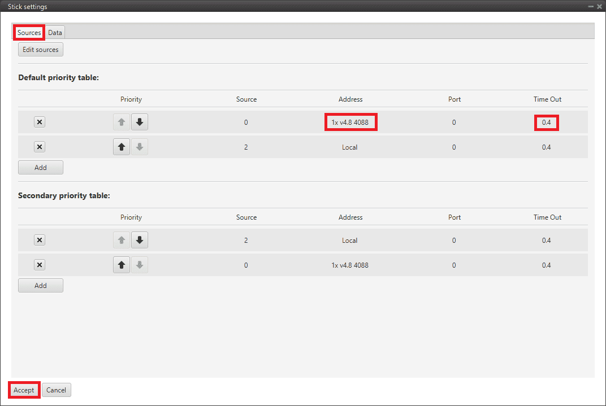This screenshot has height=406, width=606.
Task: Move Secondary table 1x v4.8 source up
Action: pyautogui.click(x=121, y=265)
